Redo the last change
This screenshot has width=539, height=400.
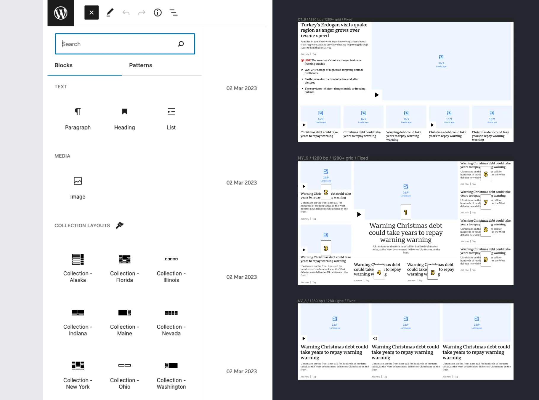click(142, 12)
